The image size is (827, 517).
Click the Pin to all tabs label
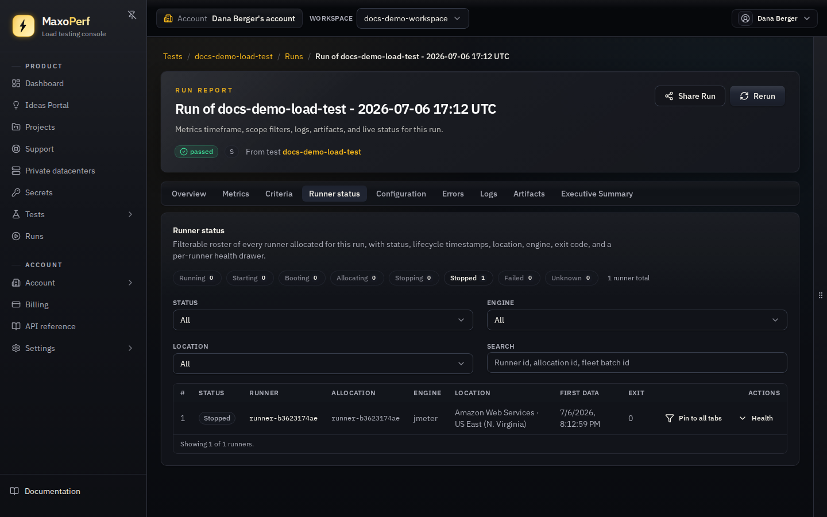pos(700,418)
